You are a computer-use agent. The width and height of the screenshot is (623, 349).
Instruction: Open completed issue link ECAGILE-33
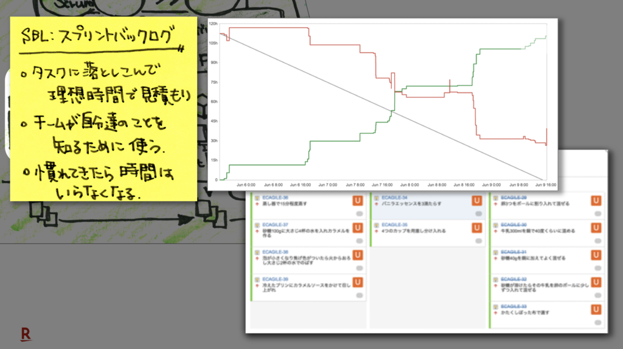point(513,306)
